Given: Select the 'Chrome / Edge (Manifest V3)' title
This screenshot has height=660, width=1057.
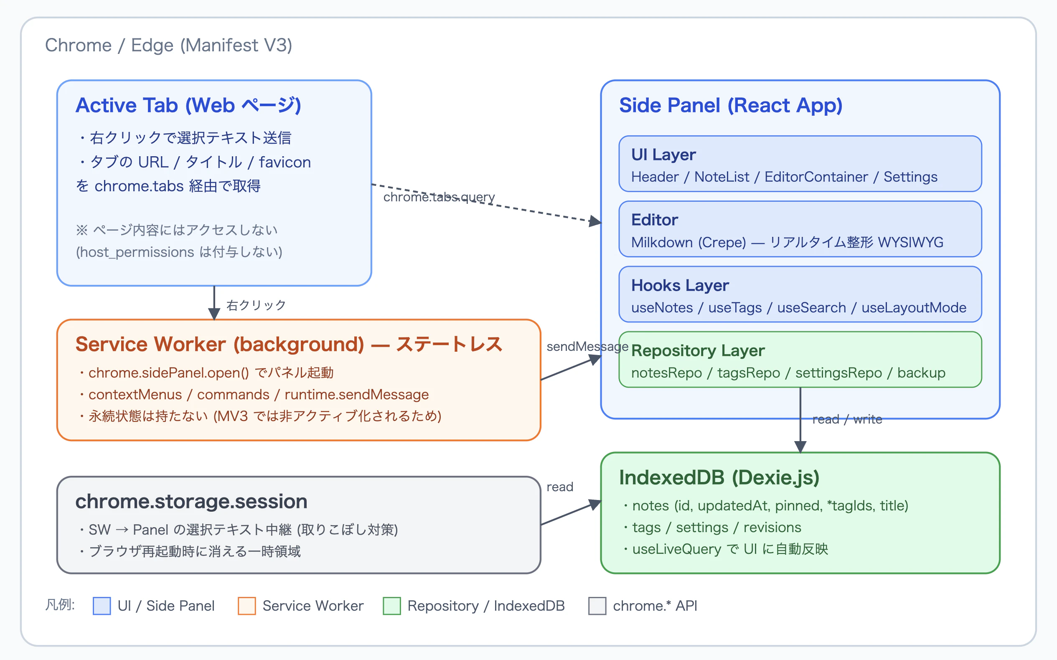Looking at the screenshot, I should (168, 46).
